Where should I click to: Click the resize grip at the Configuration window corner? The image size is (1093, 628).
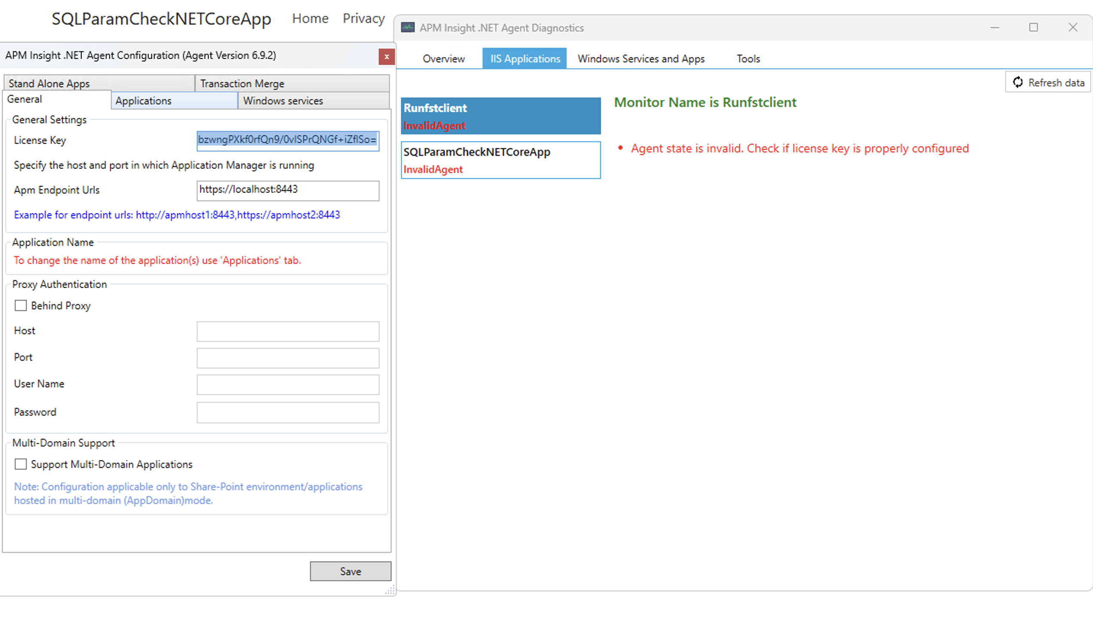click(x=390, y=591)
